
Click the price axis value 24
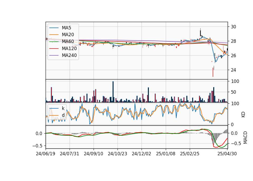[233, 70]
